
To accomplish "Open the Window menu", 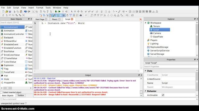I will (57, 8).
